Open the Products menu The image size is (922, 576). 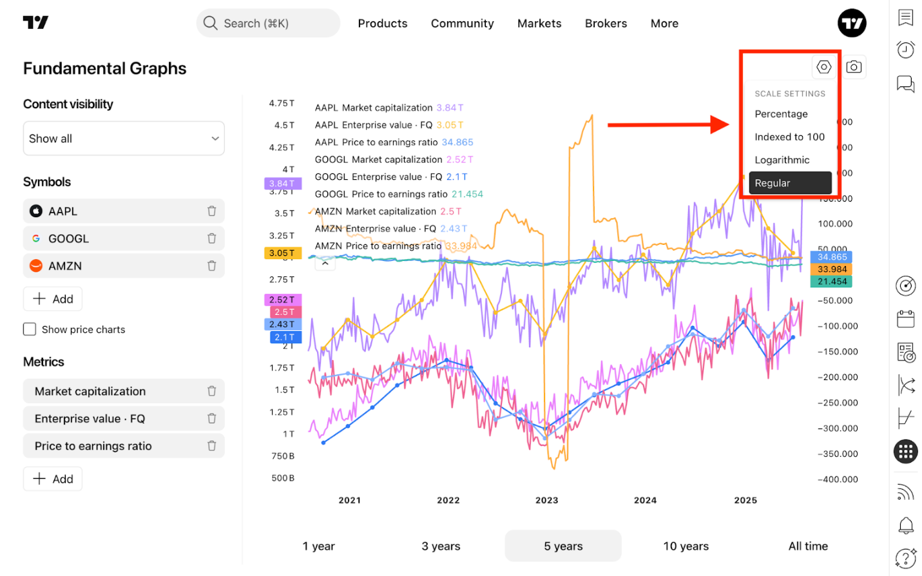pyautogui.click(x=383, y=23)
